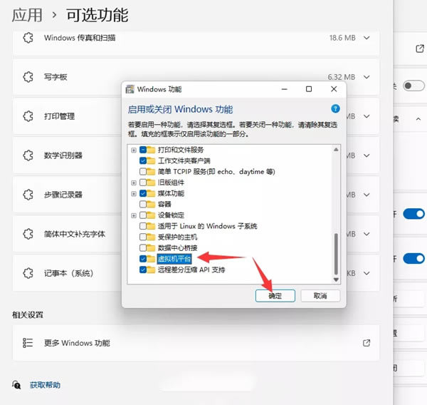The height and width of the screenshot is (405, 427).
Task: Click the folder icon of 旧版组件
Action: coord(151,183)
